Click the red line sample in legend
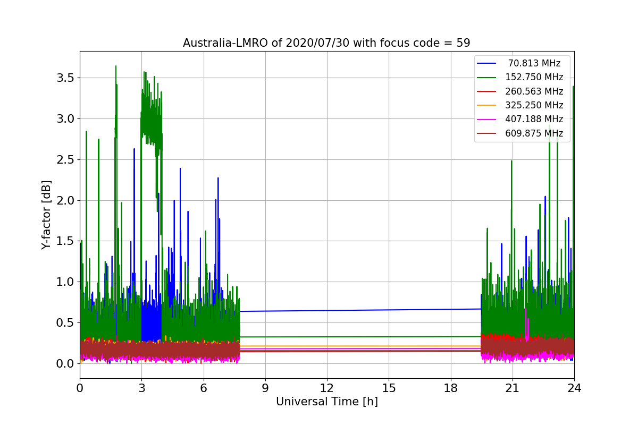This screenshot has height=425, width=638. 487,91
